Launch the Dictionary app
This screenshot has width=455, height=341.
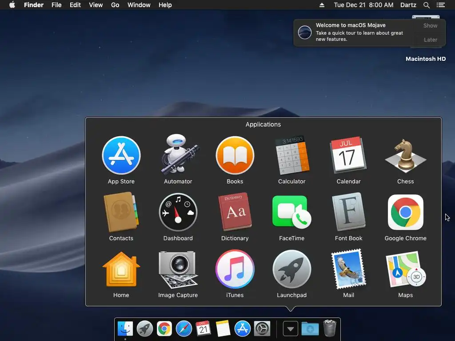click(x=235, y=212)
